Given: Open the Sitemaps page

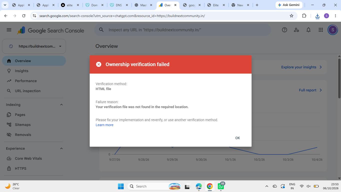Looking at the screenshot, I should coord(34,125).
